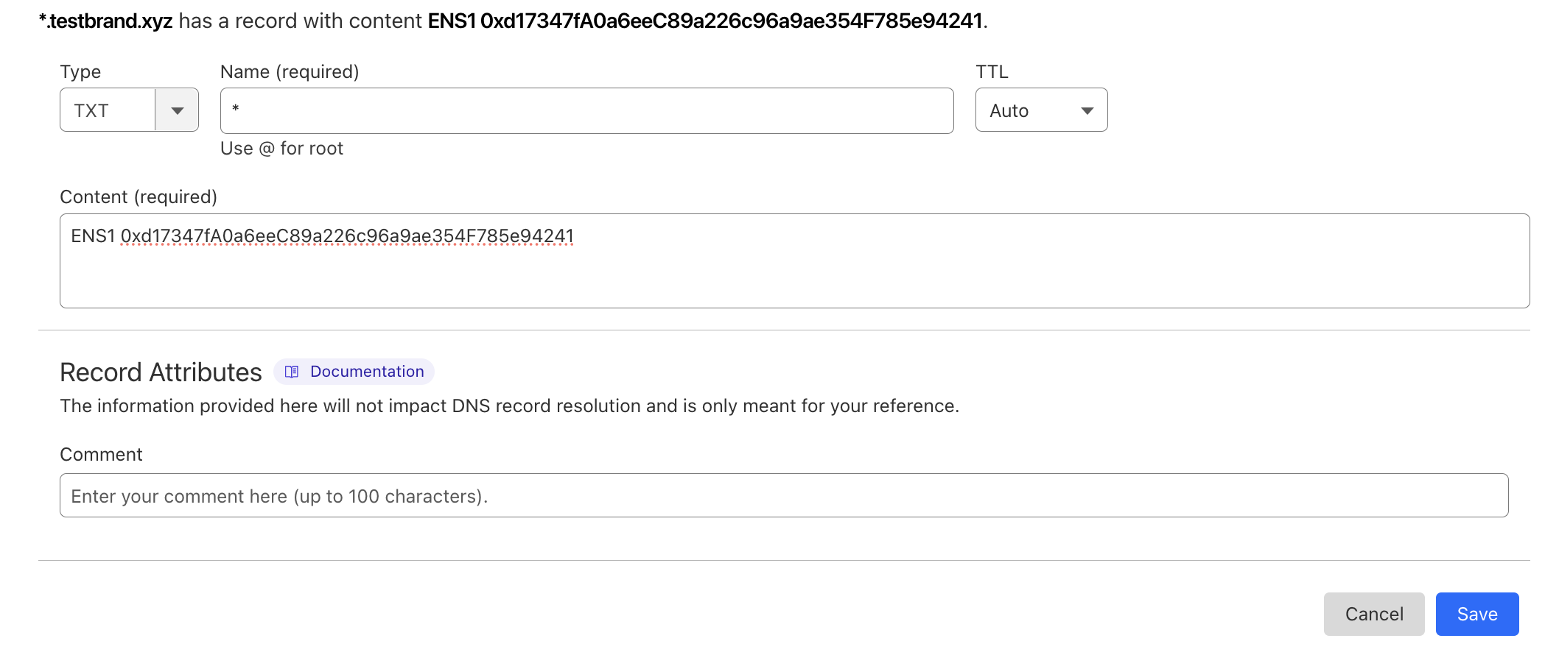Focus the Comment input field
Image resolution: width=1559 pixels, height=655 pixels.
click(x=783, y=496)
